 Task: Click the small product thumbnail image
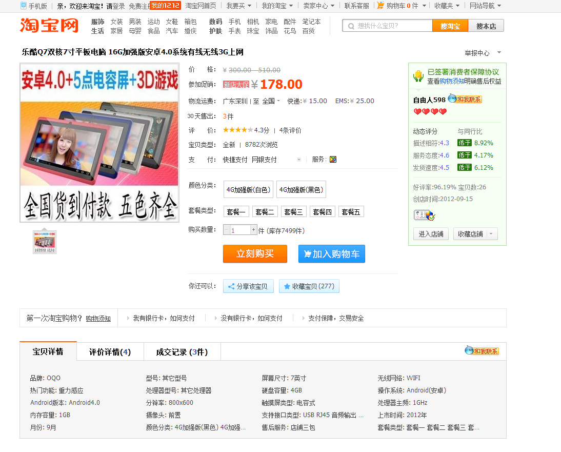45,242
